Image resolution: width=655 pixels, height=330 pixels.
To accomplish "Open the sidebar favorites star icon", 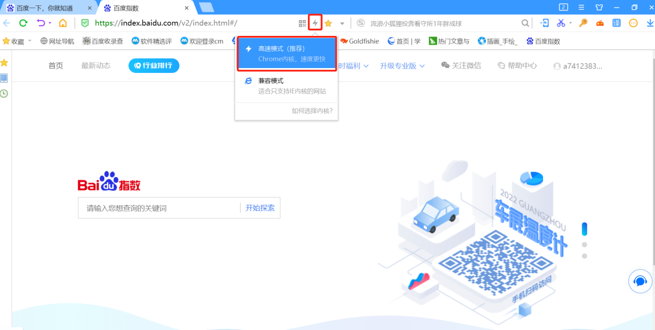I will 4,63.
